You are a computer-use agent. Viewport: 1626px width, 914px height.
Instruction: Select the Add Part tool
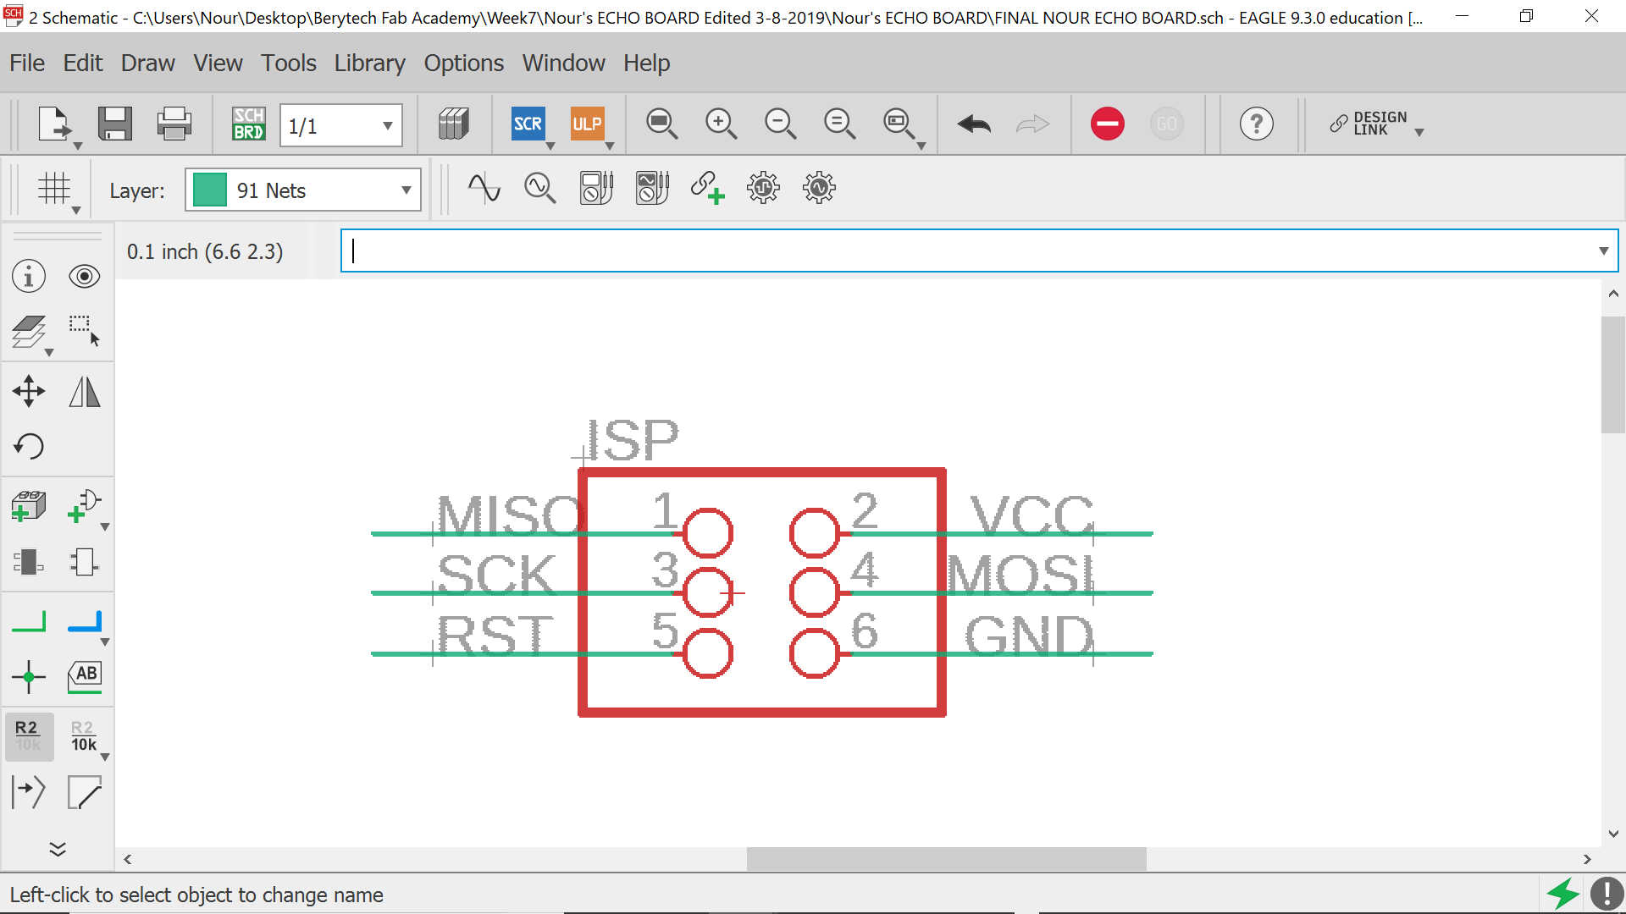(x=29, y=506)
